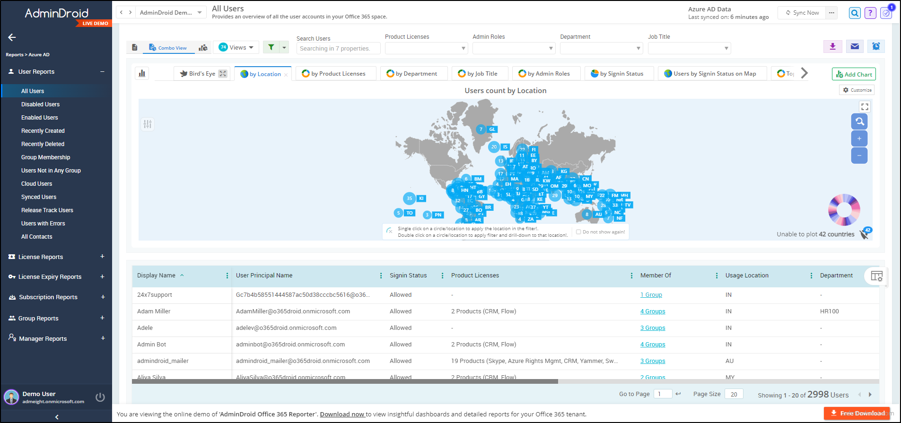Expand License Reports section

click(102, 257)
